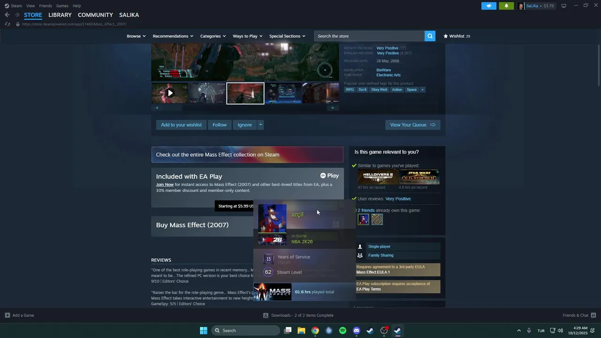
Task: Open the Help menu
Action: click(x=77, y=6)
